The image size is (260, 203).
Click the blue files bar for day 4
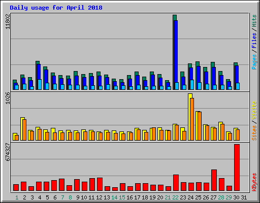(x=39, y=72)
